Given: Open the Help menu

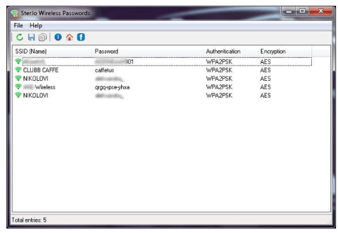Looking at the screenshot, I should point(36,25).
